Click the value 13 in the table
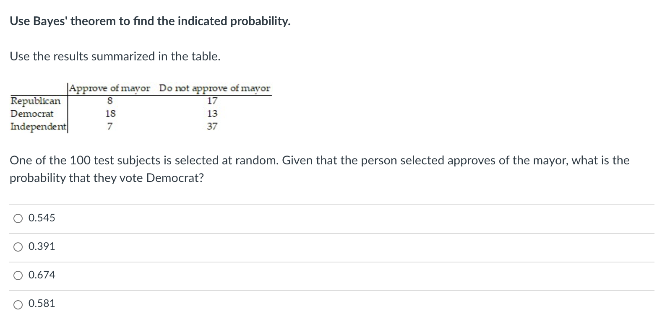Image resolution: width=657 pixels, height=317 pixels. pos(212,114)
